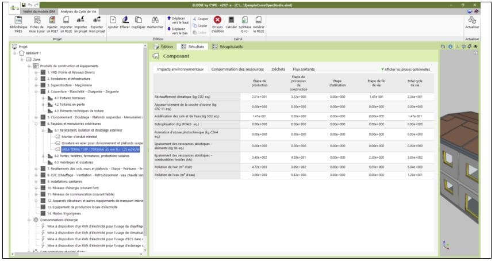The height and width of the screenshot is (261, 495).
Task: Click Déplacer vers le bas
Action: pos(178,31)
